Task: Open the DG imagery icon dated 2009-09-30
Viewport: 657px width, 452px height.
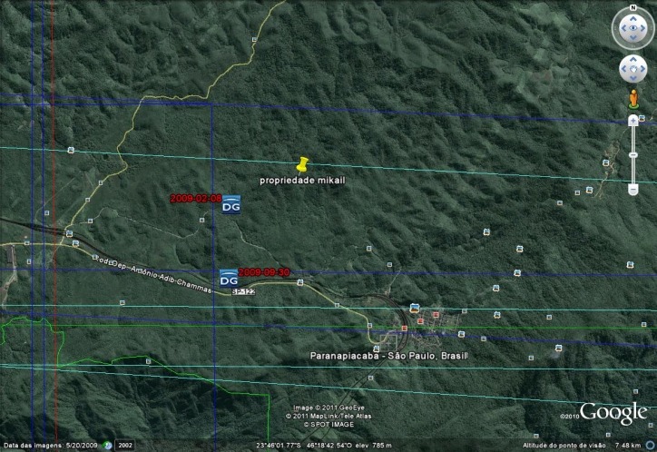Action: point(229,278)
